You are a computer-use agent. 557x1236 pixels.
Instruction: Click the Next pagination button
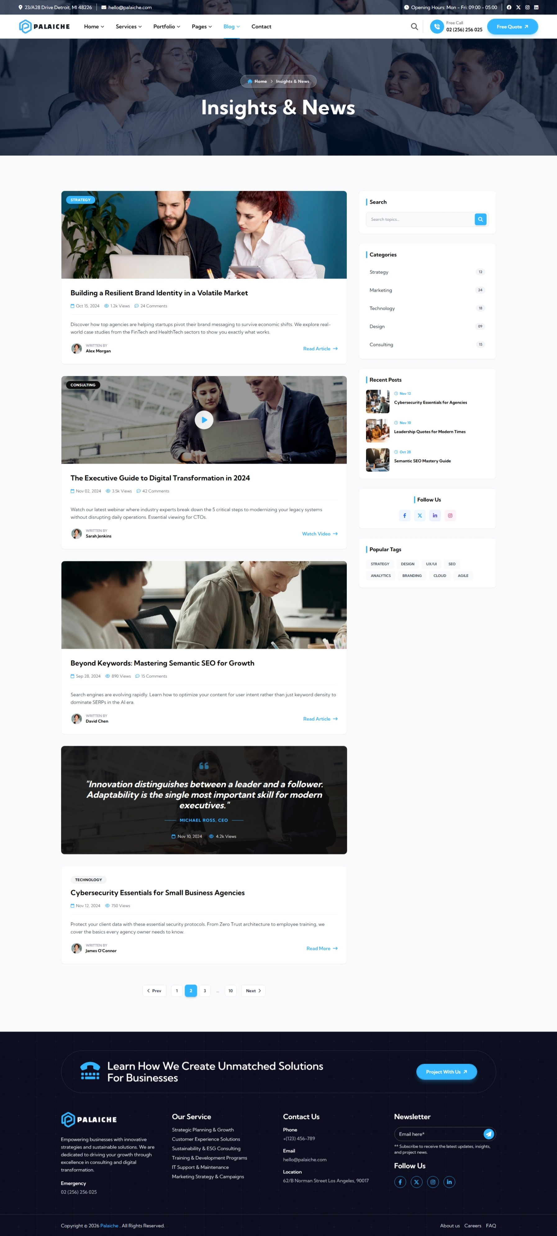click(253, 991)
